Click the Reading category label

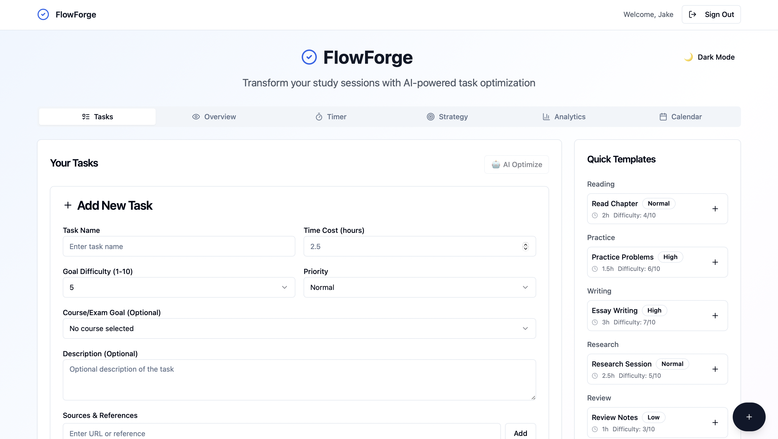coord(601,184)
